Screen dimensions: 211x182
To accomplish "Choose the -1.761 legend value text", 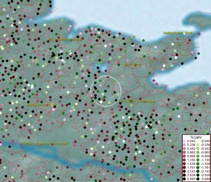I will tap(205, 168).
